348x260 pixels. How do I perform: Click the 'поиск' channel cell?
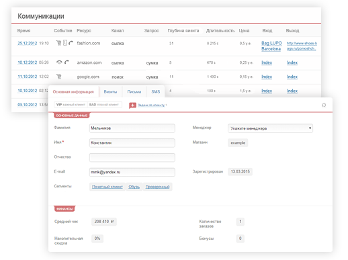click(118, 77)
